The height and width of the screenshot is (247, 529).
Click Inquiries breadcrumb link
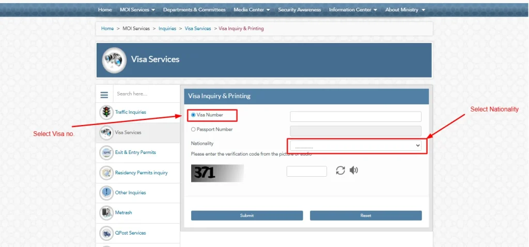click(167, 29)
